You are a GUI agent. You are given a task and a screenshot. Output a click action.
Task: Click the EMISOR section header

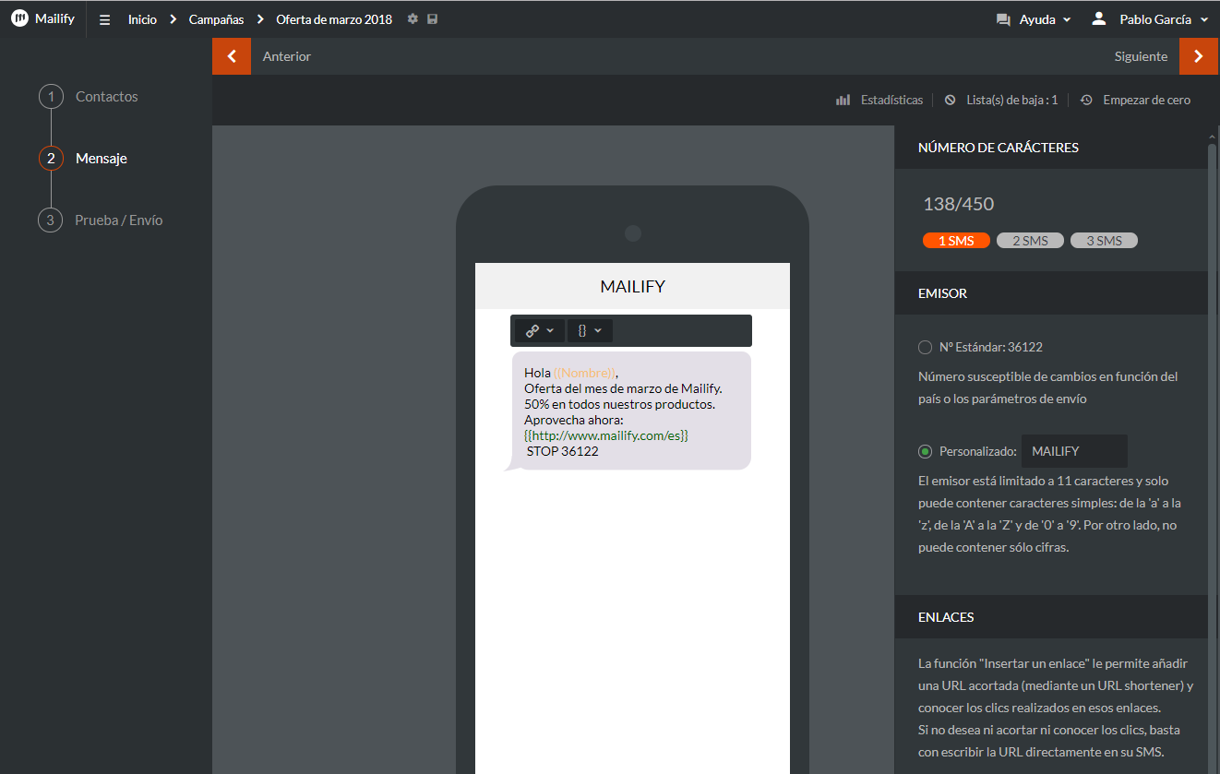pos(942,293)
